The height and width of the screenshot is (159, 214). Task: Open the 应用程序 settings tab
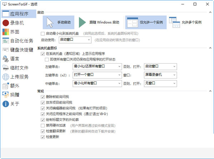pyautogui.click(x=19, y=14)
